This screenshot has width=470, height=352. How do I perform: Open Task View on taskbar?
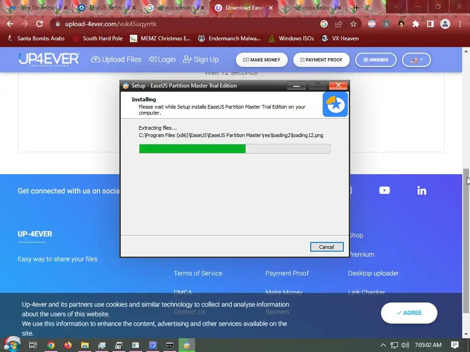click(x=33, y=345)
